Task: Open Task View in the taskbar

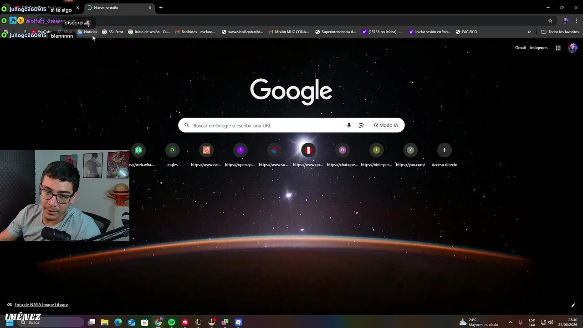Action: click(x=92, y=322)
